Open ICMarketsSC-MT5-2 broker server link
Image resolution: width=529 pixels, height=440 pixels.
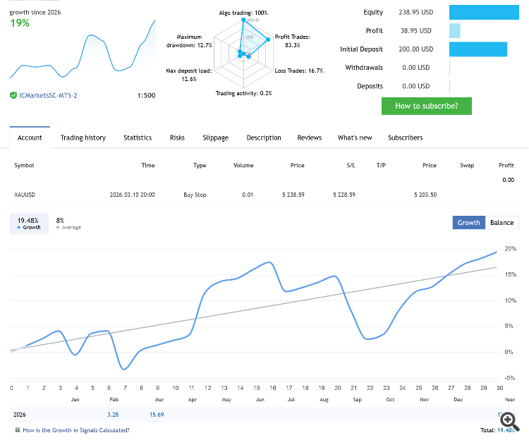coord(48,95)
